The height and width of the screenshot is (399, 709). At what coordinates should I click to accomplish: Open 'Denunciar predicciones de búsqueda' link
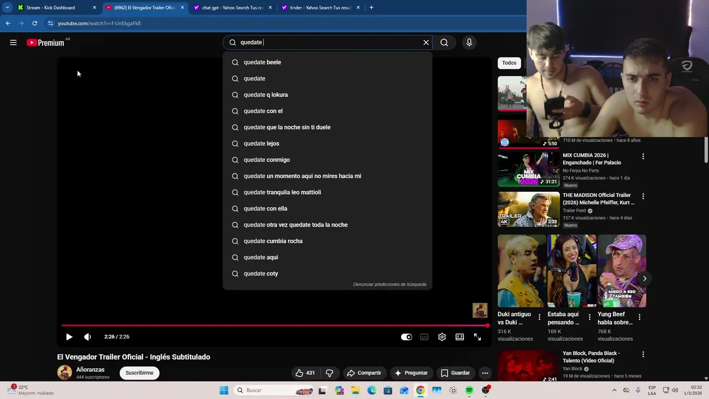click(x=389, y=284)
